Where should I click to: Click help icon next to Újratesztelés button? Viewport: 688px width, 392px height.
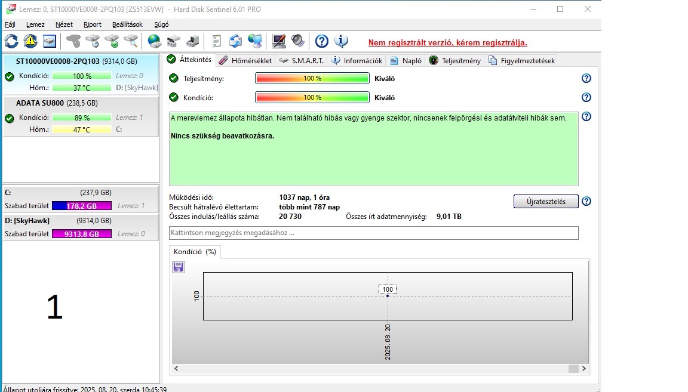click(x=586, y=201)
